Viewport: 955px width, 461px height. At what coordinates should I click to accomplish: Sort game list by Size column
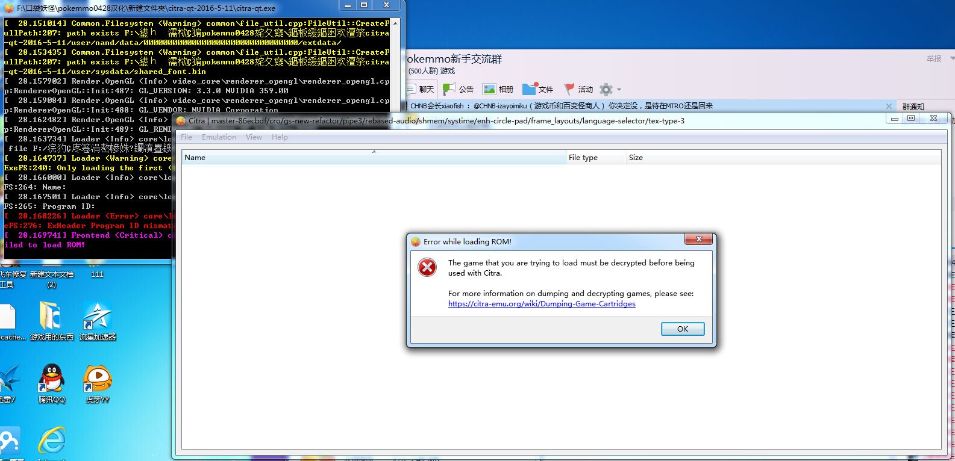click(x=783, y=157)
